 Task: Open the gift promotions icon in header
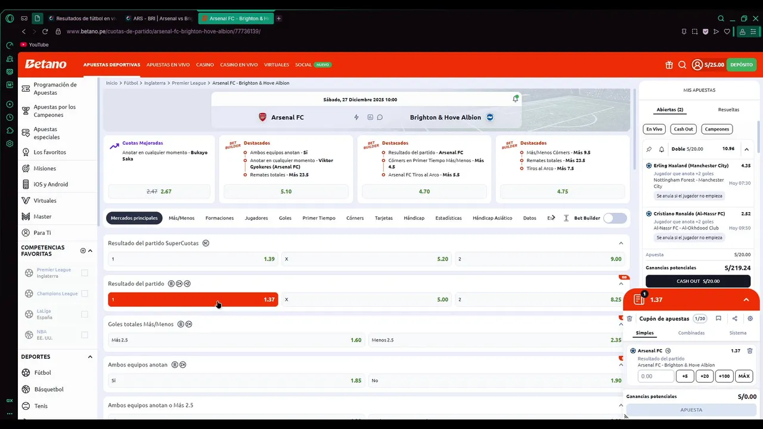point(669,65)
